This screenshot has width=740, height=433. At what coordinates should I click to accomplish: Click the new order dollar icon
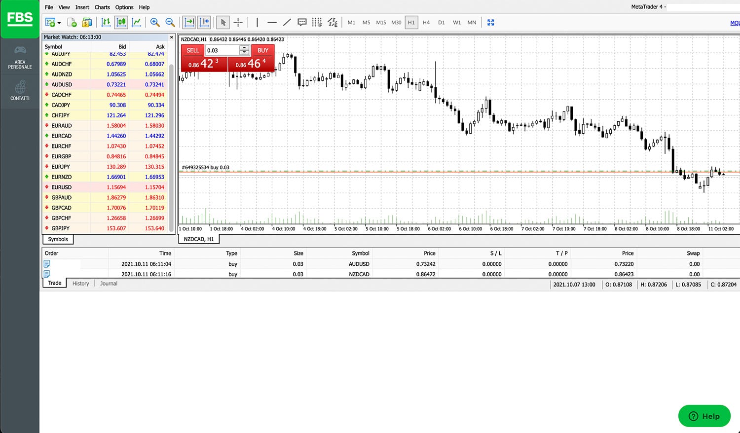pos(87,22)
